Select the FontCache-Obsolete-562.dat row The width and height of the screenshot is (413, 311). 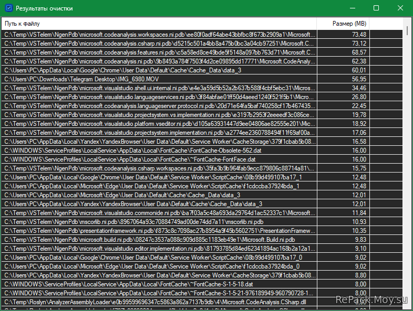click(158, 150)
